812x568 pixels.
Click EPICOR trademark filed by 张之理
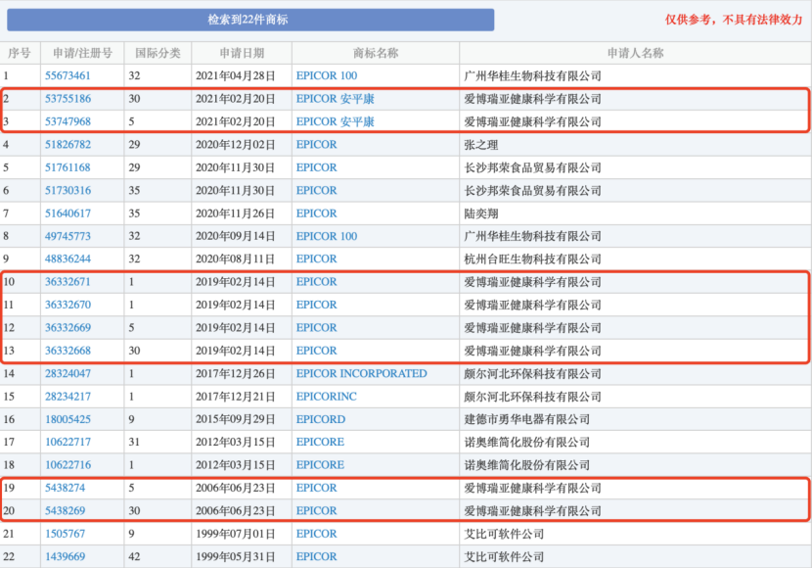click(316, 145)
